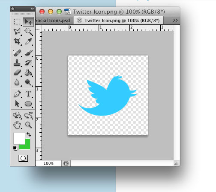The image size is (216, 192).
Task: Close the Twitter Icon.png tab
Action: [x=79, y=20]
